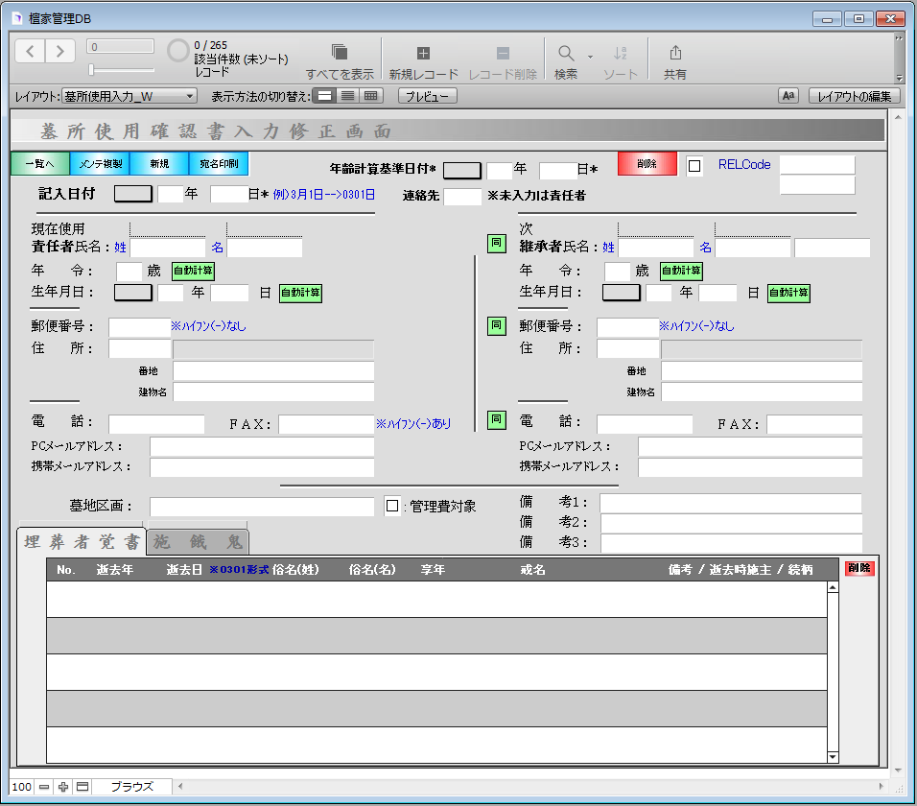This screenshot has width=917, height=806.
Task: Click the found-set pie circle icon
Action: [x=177, y=51]
